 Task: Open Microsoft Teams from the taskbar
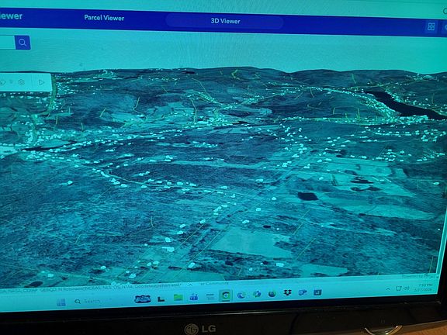click(x=194, y=297)
